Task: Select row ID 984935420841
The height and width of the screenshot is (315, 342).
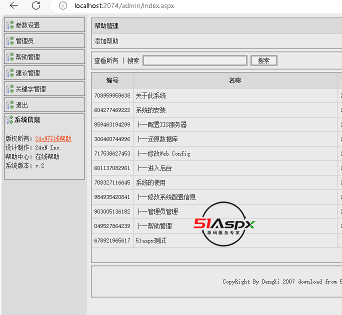Action: (x=112, y=197)
